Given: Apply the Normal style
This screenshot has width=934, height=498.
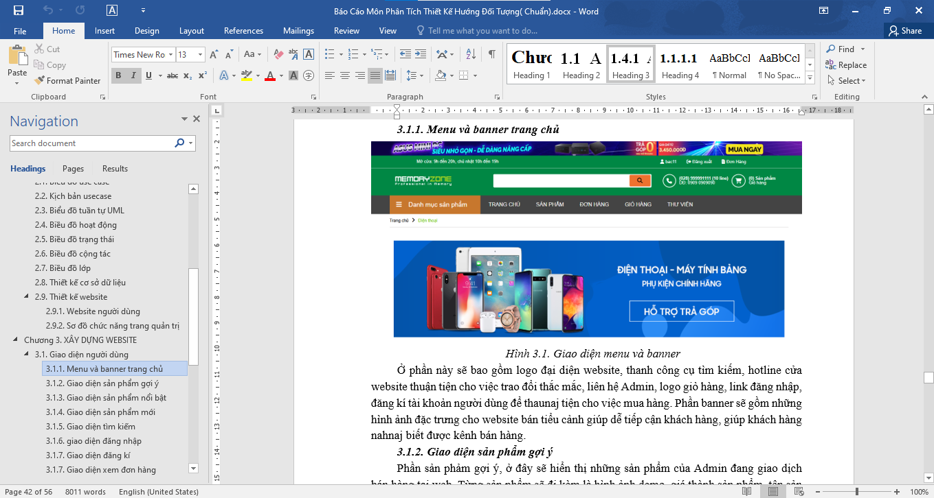Looking at the screenshot, I should coord(730,64).
